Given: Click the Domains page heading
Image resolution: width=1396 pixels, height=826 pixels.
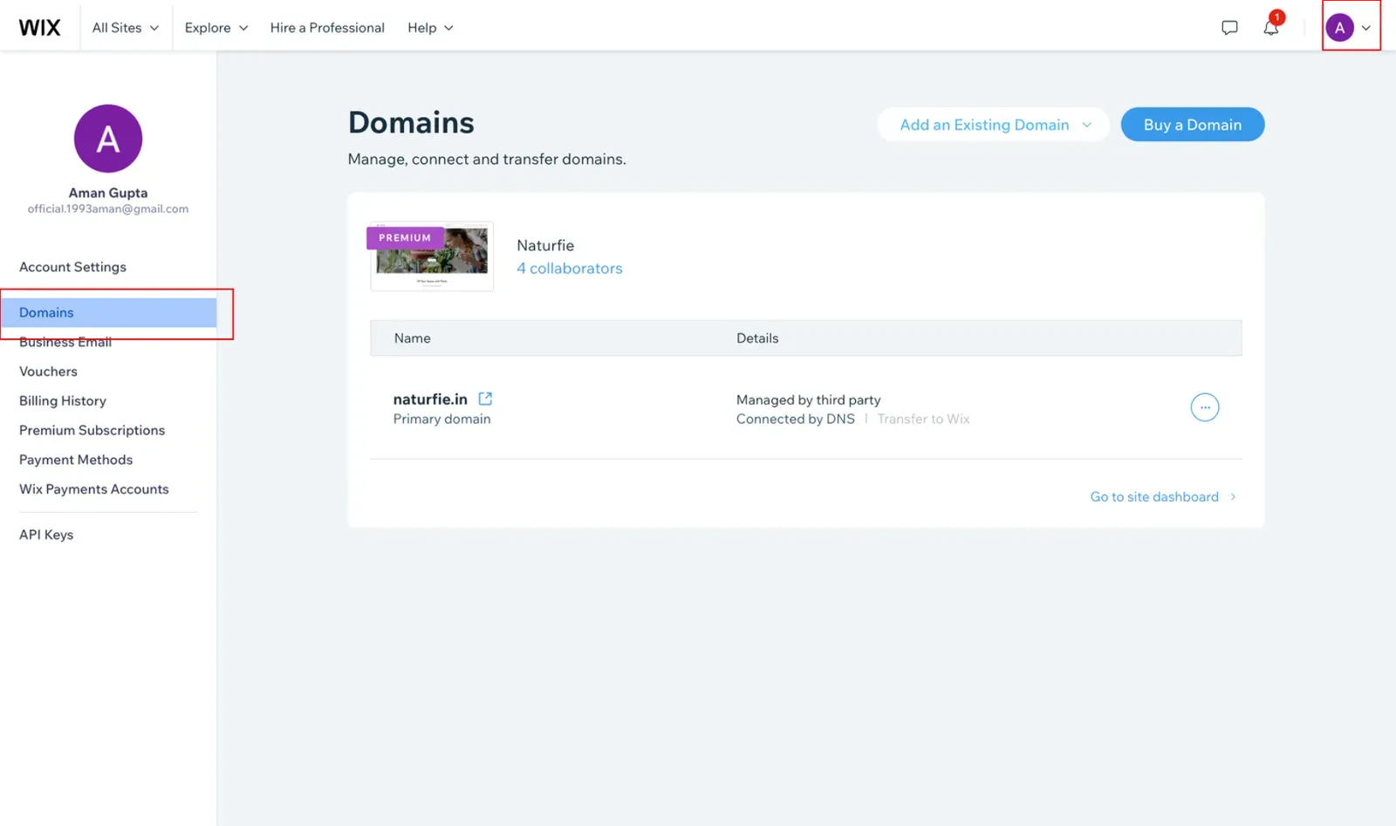Looking at the screenshot, I should click(411, 123).
